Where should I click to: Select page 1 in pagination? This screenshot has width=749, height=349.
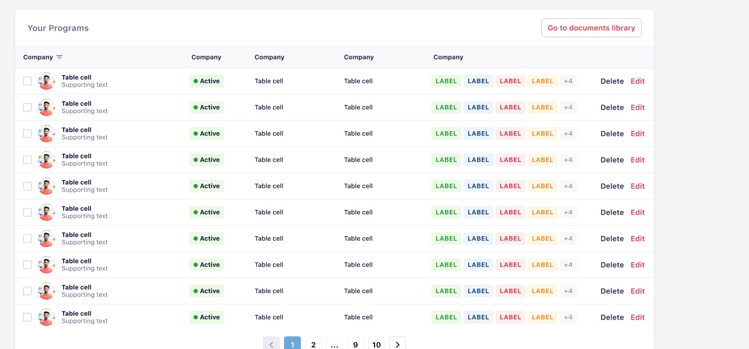(292, 344)
